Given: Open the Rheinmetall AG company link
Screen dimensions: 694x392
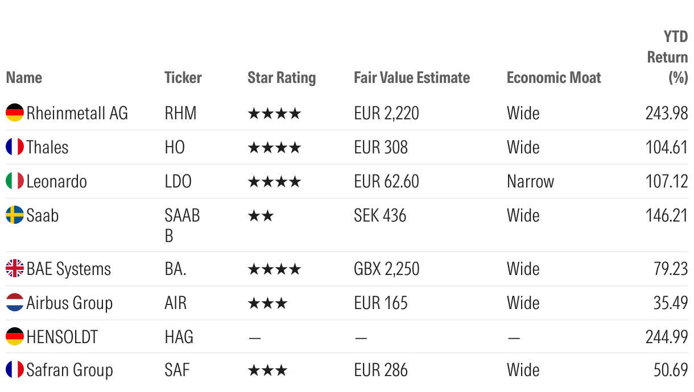Looking at the screenshot, I should pyautogui.click(x=77, y=113).
